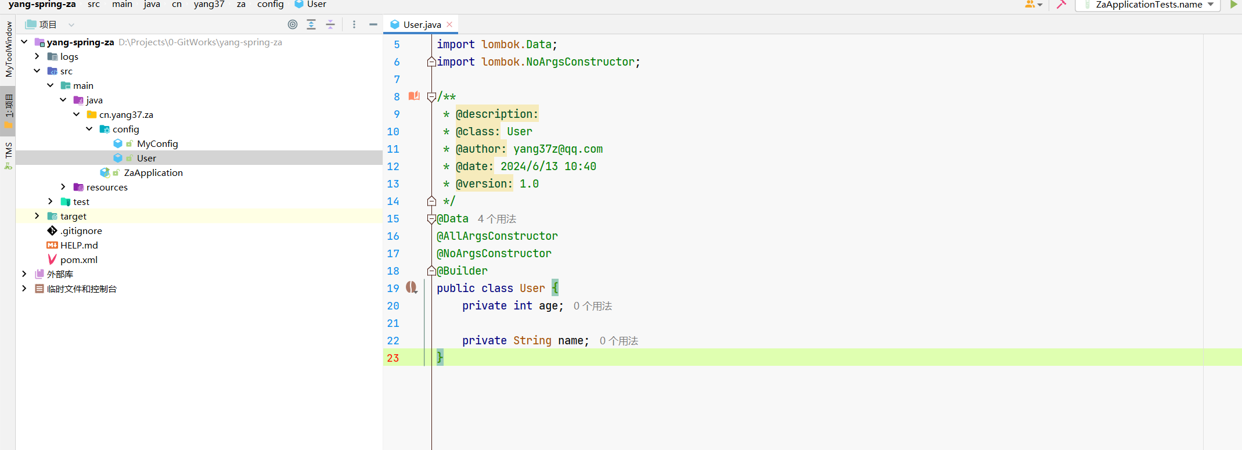The image size is (1242, 450).
Task: Select the .gitignore file
Action: pos(81,231)
